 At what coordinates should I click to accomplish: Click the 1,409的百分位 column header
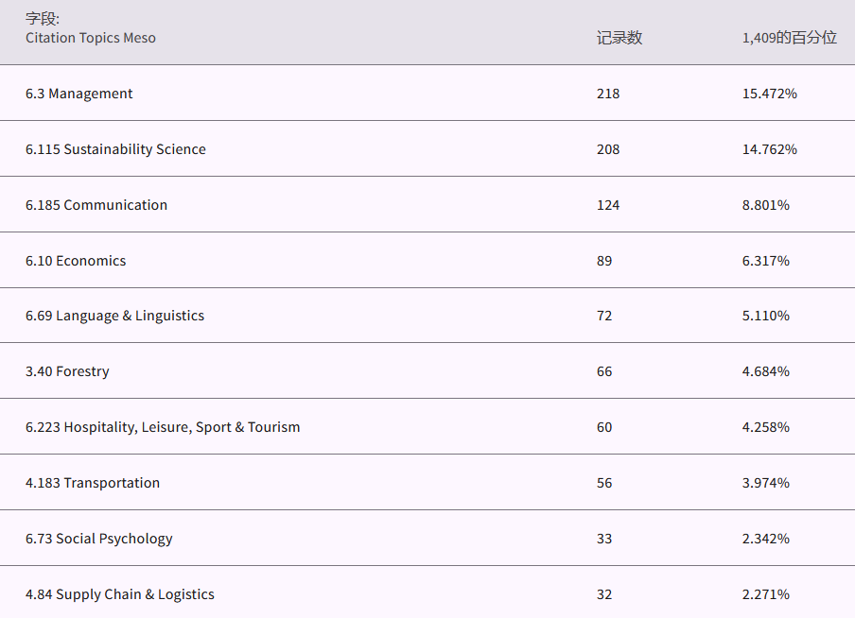[x=789, y=38]
